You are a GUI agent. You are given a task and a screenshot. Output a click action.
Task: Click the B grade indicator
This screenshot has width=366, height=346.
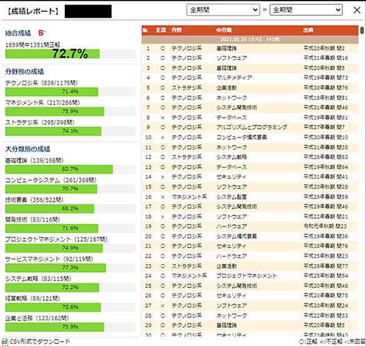coord(42,33)
